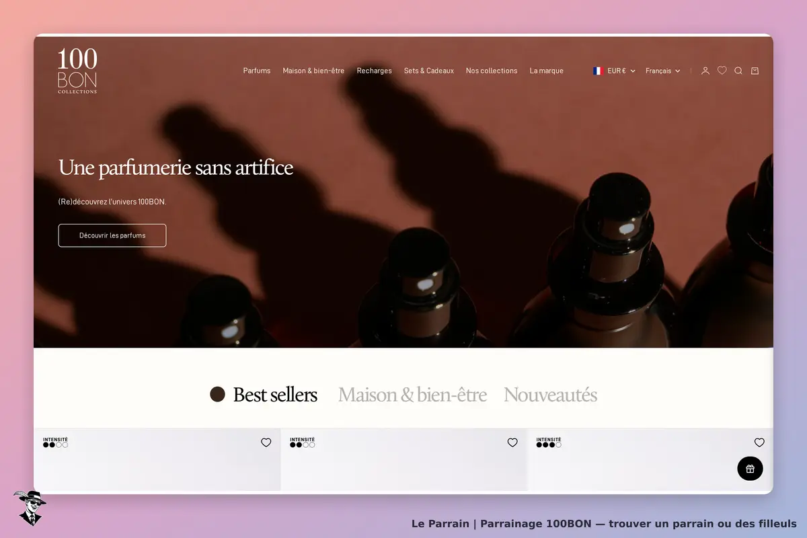807x538 pixels.
Task: Click the 100BON Collections logo
Action: pos(77,71)
